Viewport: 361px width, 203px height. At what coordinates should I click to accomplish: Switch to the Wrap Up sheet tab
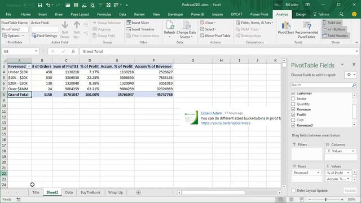click(116, 193)
